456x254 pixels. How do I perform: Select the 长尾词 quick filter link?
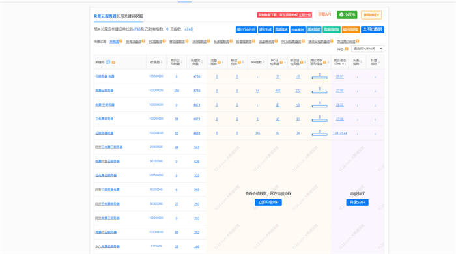114,42
